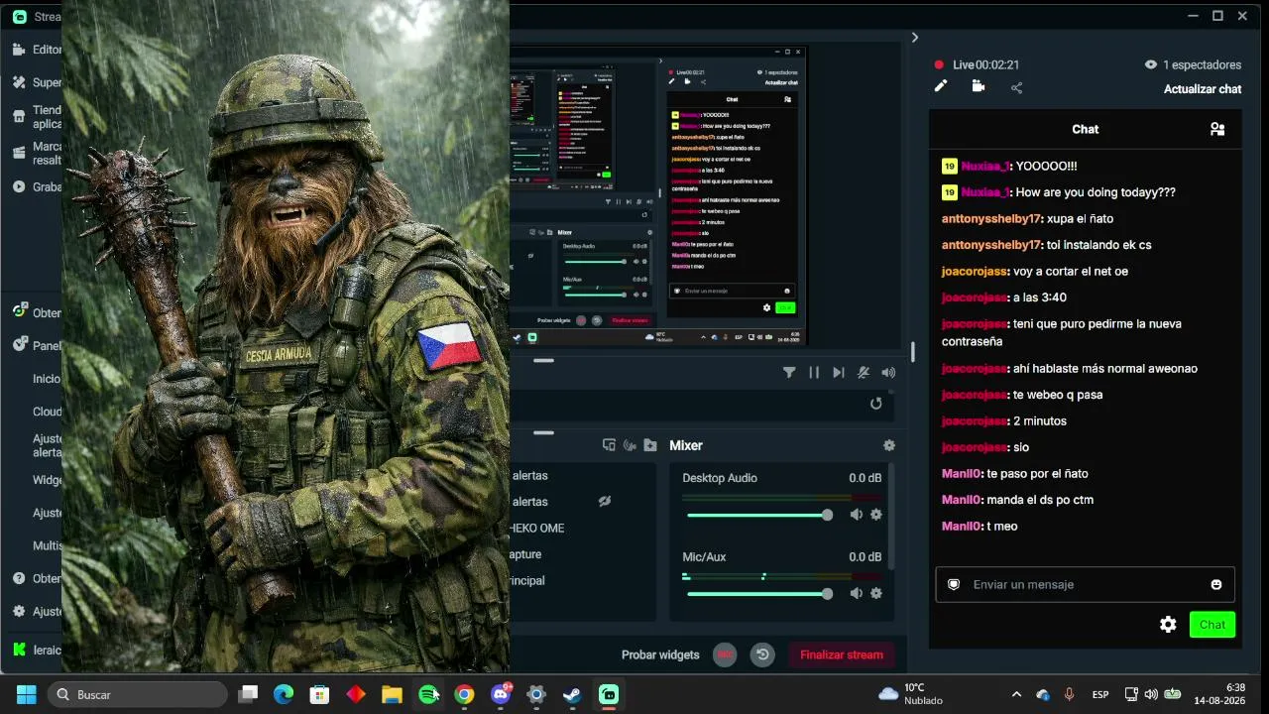Open File Explorer from taskbar

[392, 694]
